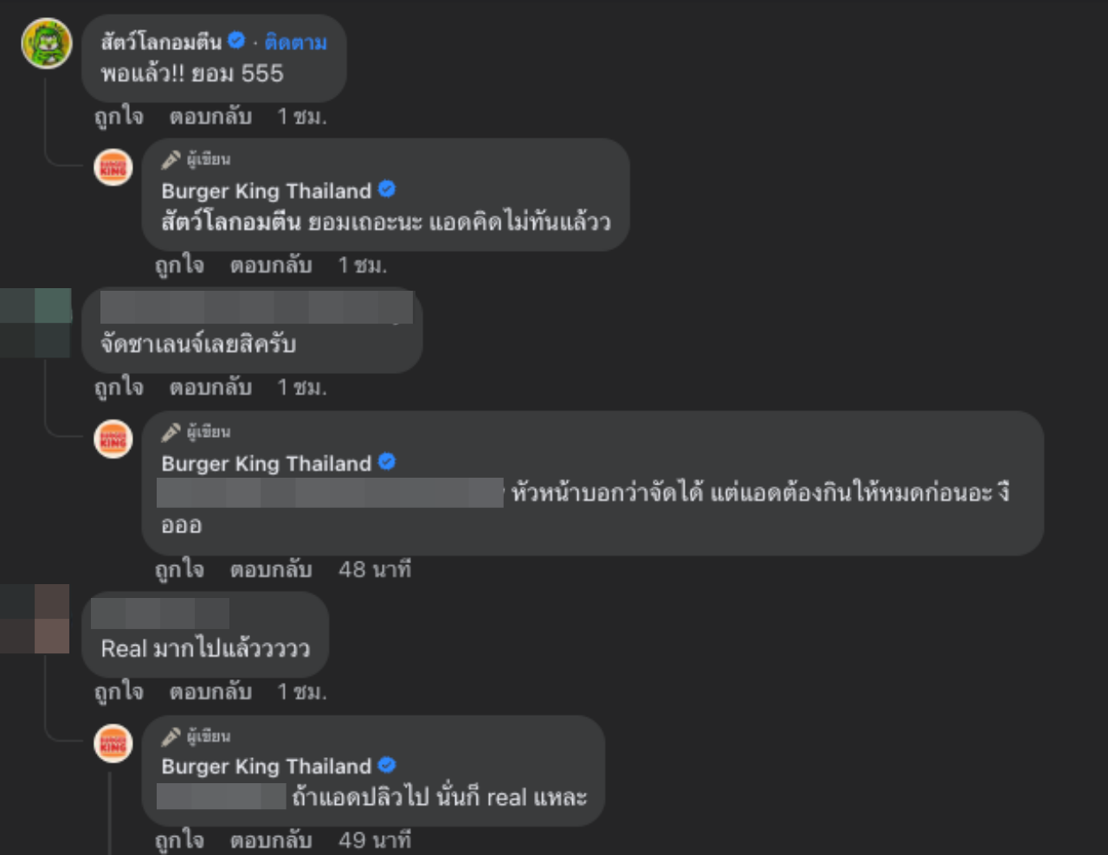Open Burger King avatar beside the แอดคิดไม่ทันแล้ว reply
1108x855 pixels.
[113, 168]
